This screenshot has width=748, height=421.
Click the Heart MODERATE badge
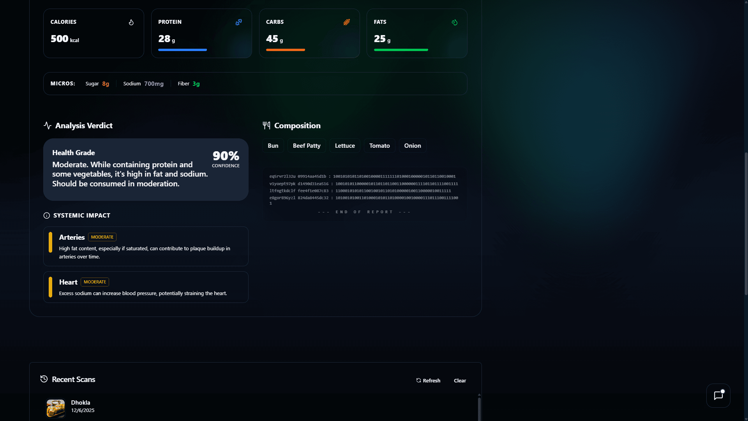pyautogui.click(x=95, y=282)
